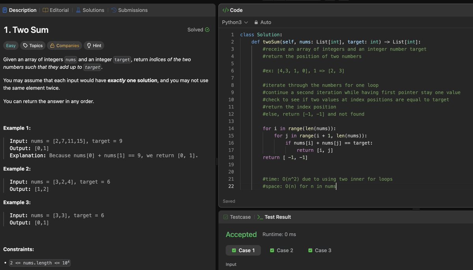Open the Topics tag button
The width and height of the screenshot is (473, 270).
click(33, 46)
